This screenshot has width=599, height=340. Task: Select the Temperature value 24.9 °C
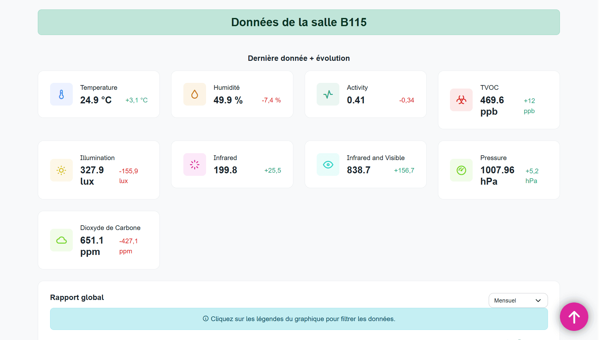[x=96, y=100]
